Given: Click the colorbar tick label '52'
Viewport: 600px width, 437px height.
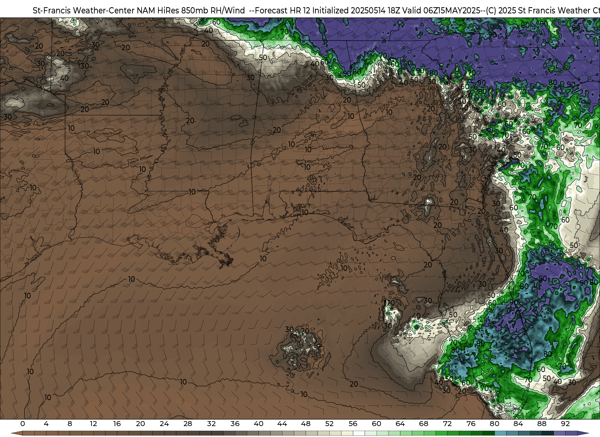Looking at the screenshot, I should pyautogui.click(x=329, y=424).
